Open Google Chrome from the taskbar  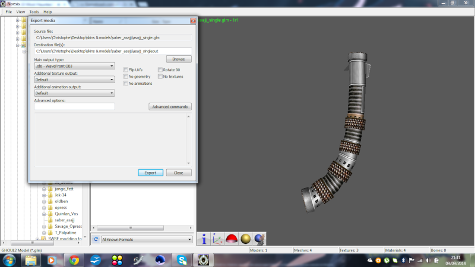tap(74, 260)
